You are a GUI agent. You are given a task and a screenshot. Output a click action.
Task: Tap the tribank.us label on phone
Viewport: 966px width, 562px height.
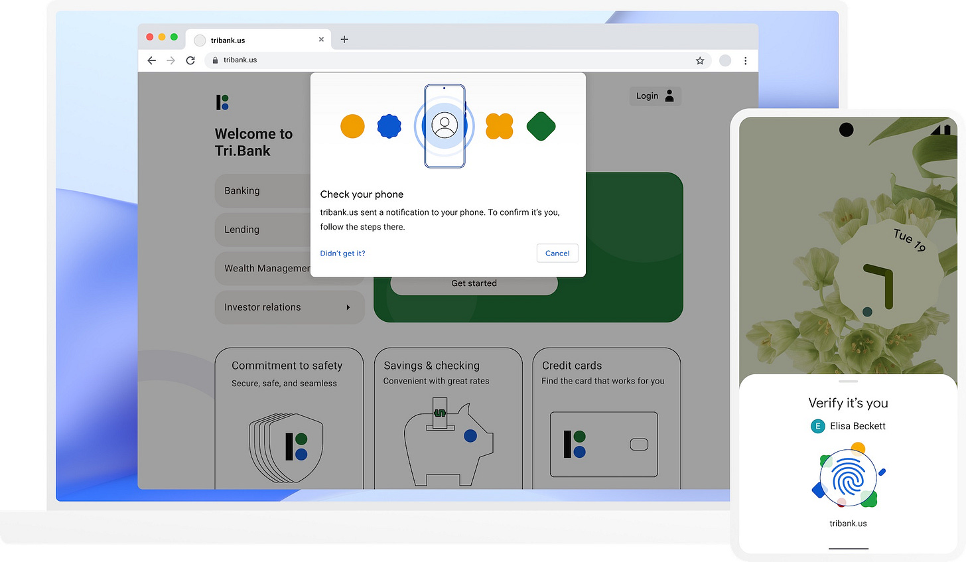coord(848,524)
